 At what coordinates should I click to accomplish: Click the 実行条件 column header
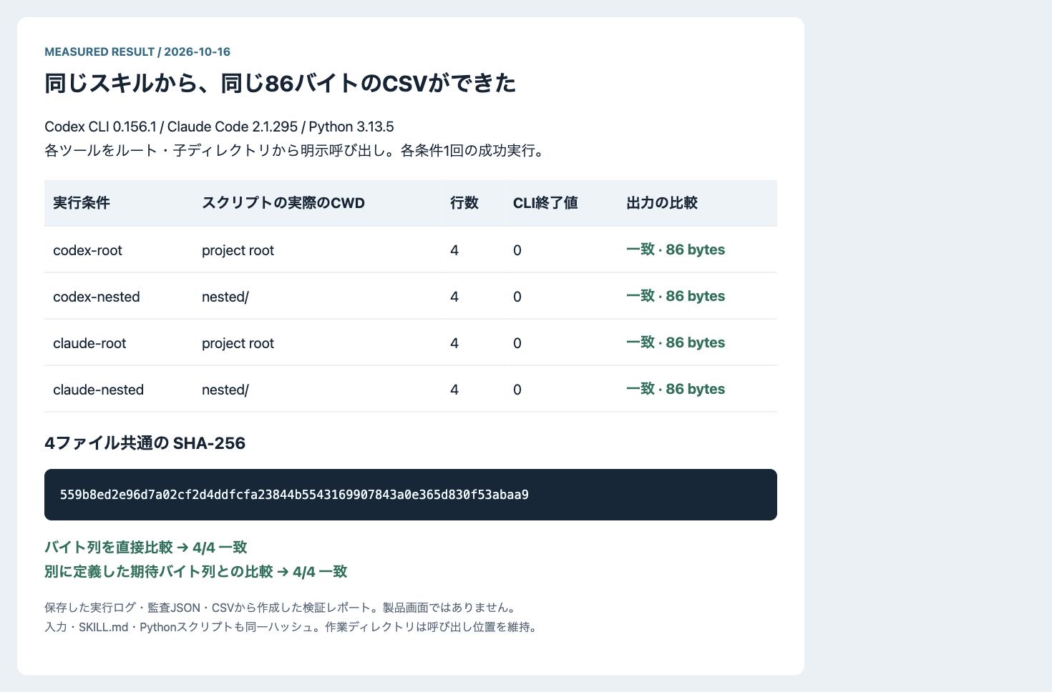point(82,203)
